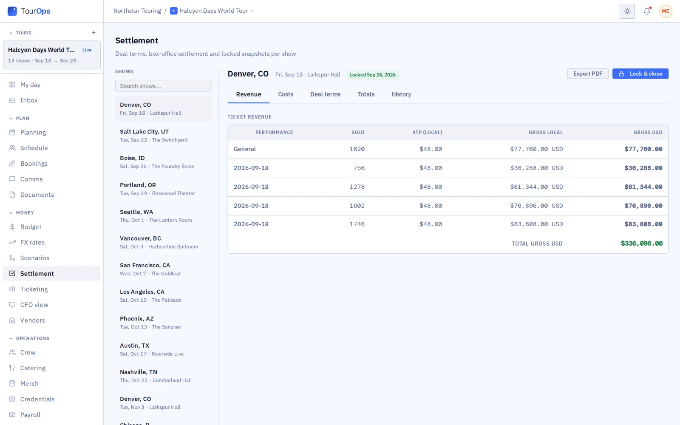Collapse the Money section

(x=11, y=212)
